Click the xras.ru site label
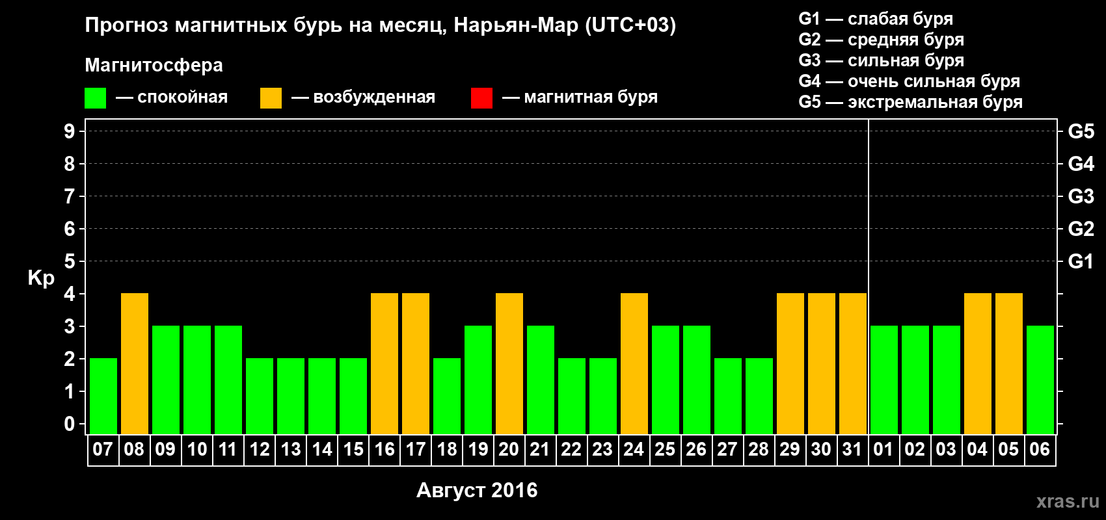Viewport: 1106px width, 520px height. 1068,501
